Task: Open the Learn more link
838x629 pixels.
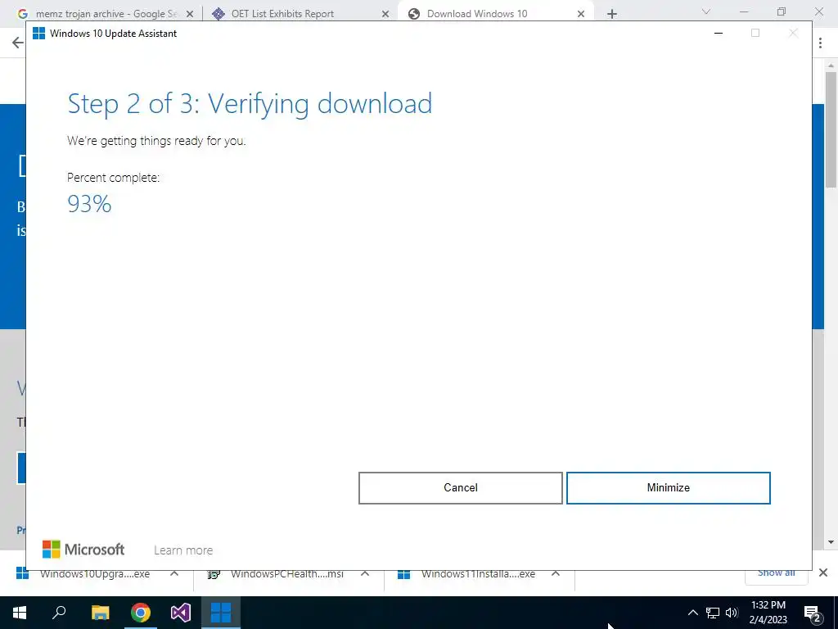Action: click(183, 550)
